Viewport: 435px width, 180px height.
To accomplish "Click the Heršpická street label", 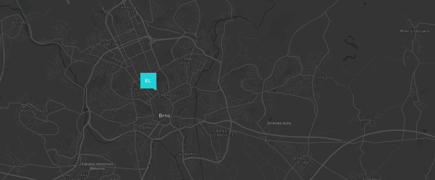I will click(x=149, y=163).
